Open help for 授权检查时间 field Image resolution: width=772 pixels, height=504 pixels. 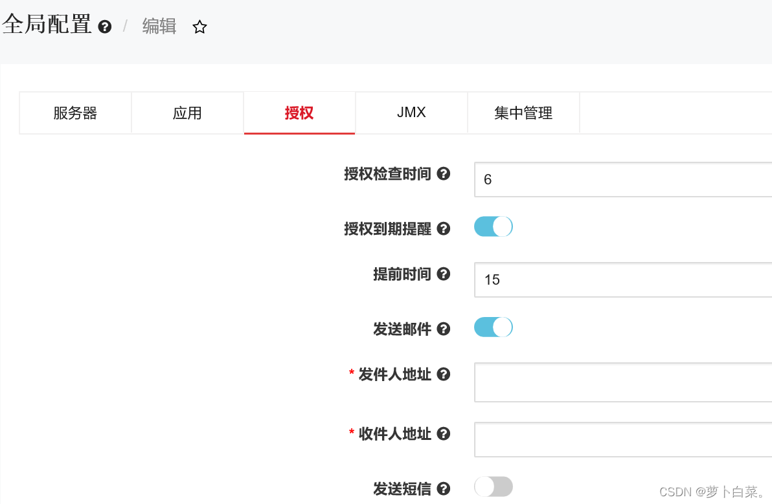[444, 173]
